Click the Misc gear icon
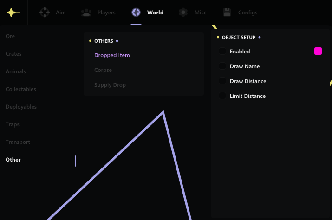332x220 pixels. (183, 13)
